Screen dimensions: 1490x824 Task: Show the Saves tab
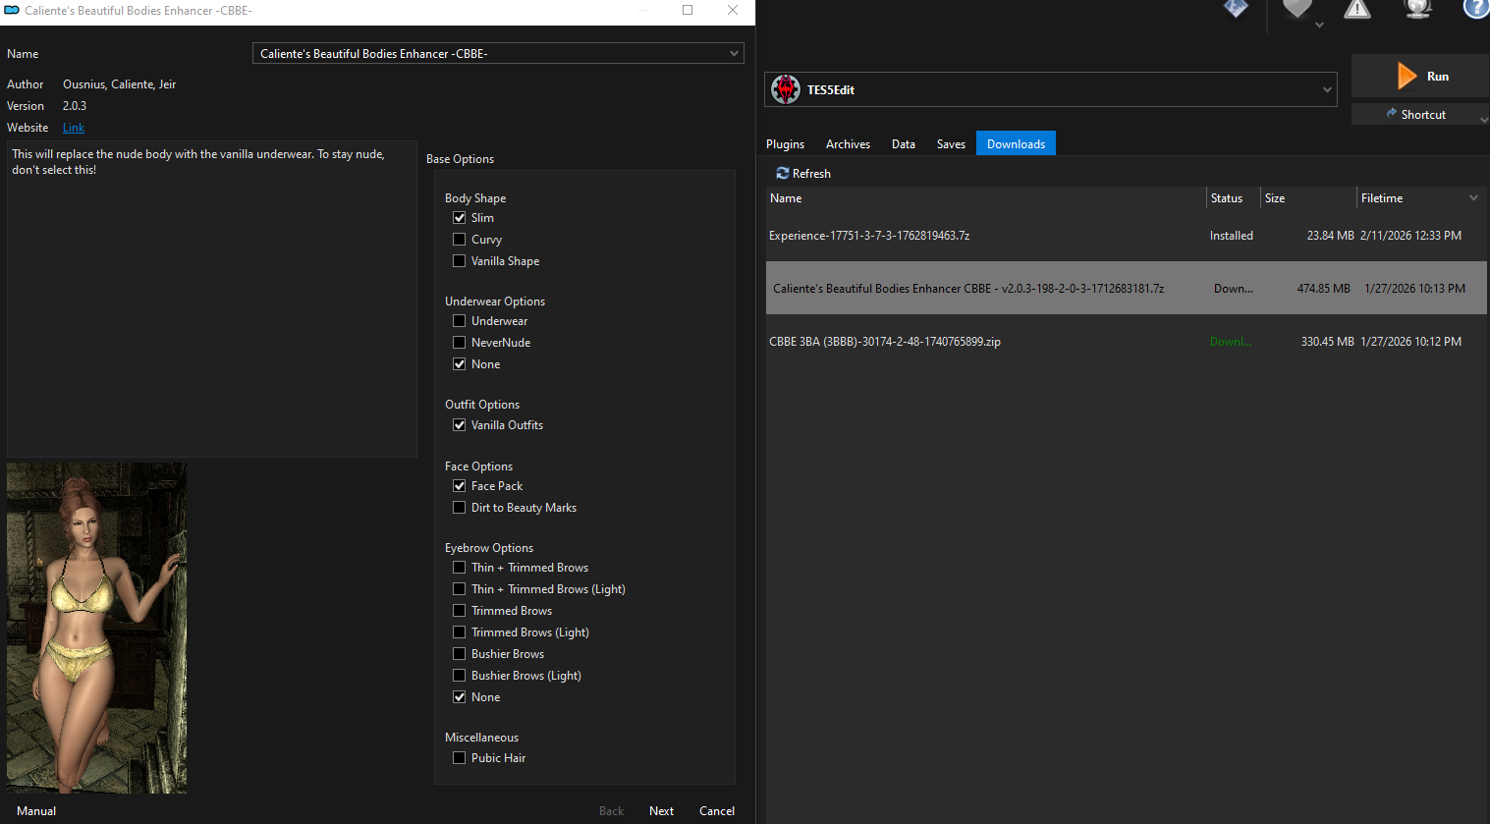pyautogui.click(x=951, y=144)
